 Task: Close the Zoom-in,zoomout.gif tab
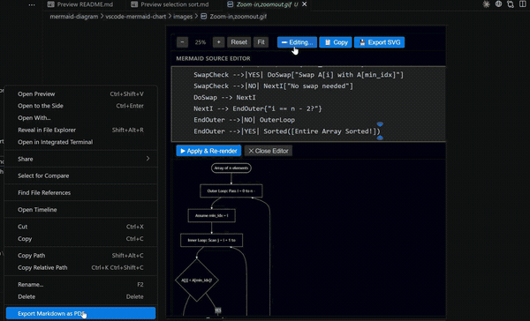(x=305, y=4)
